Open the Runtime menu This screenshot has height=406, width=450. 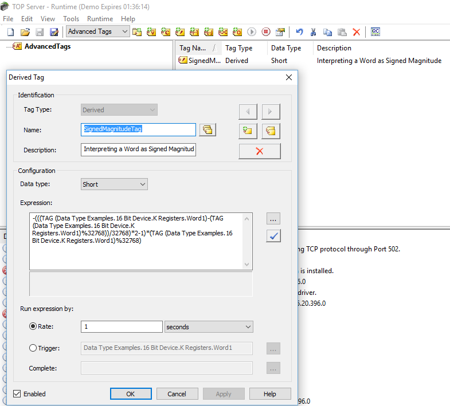click(x=100, y=19)
